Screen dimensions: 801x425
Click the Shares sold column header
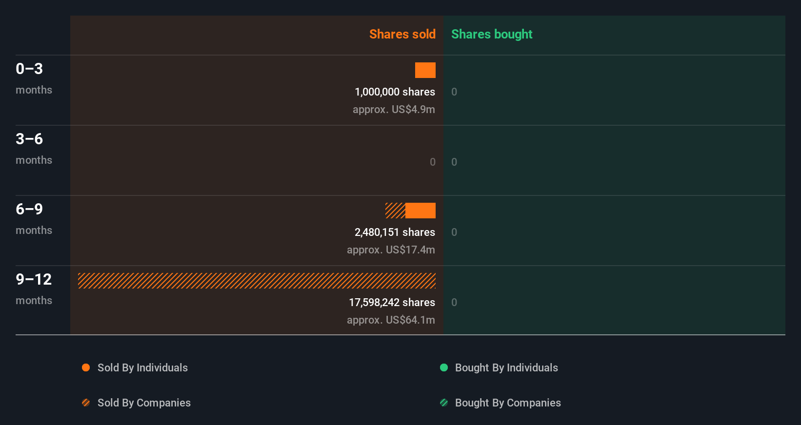point(402,34)
